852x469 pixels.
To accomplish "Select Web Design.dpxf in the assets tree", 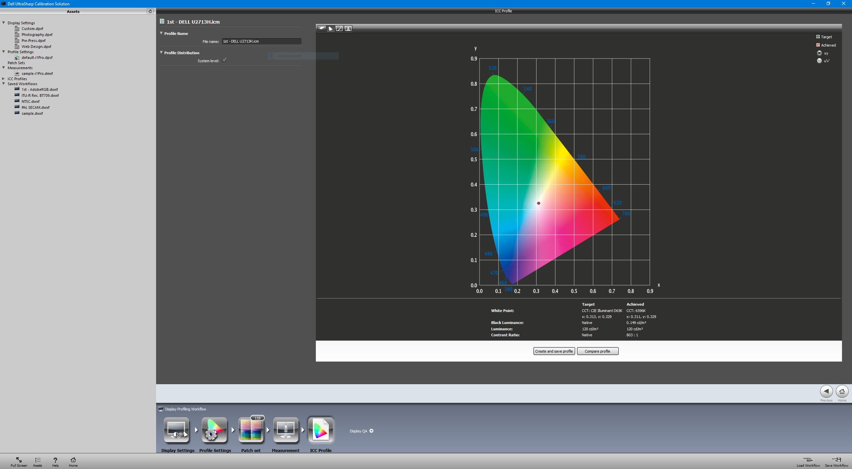I will (36, 46).
